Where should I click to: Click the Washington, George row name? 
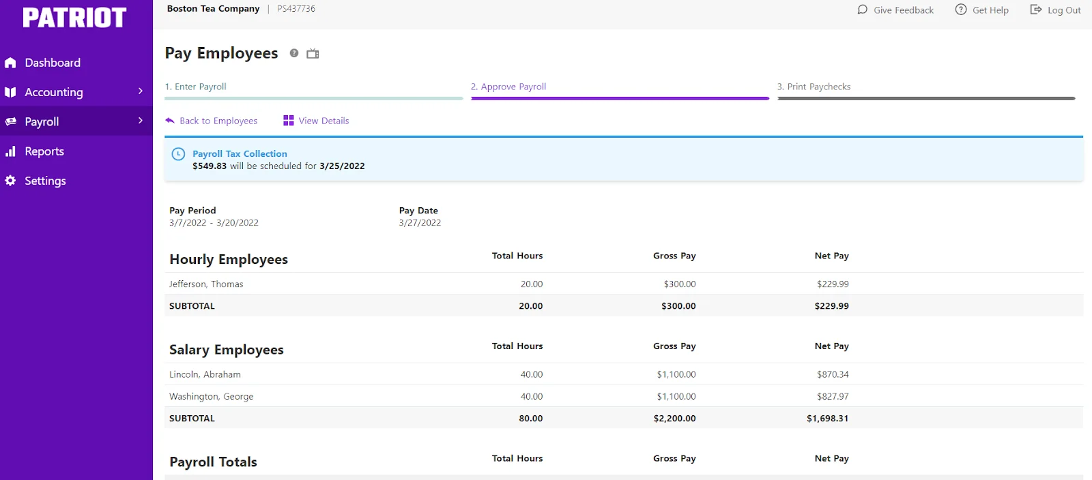click(x=211, y=396)
